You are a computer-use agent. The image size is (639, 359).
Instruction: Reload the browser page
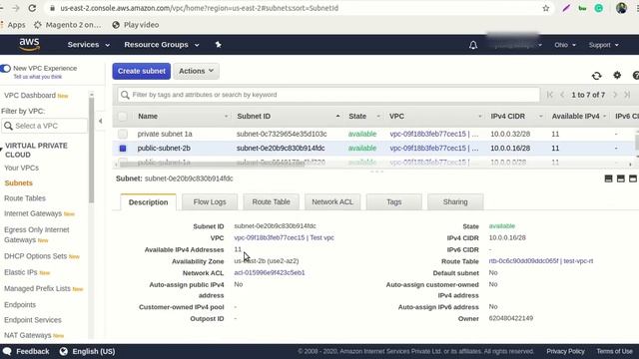pos(32,8)
